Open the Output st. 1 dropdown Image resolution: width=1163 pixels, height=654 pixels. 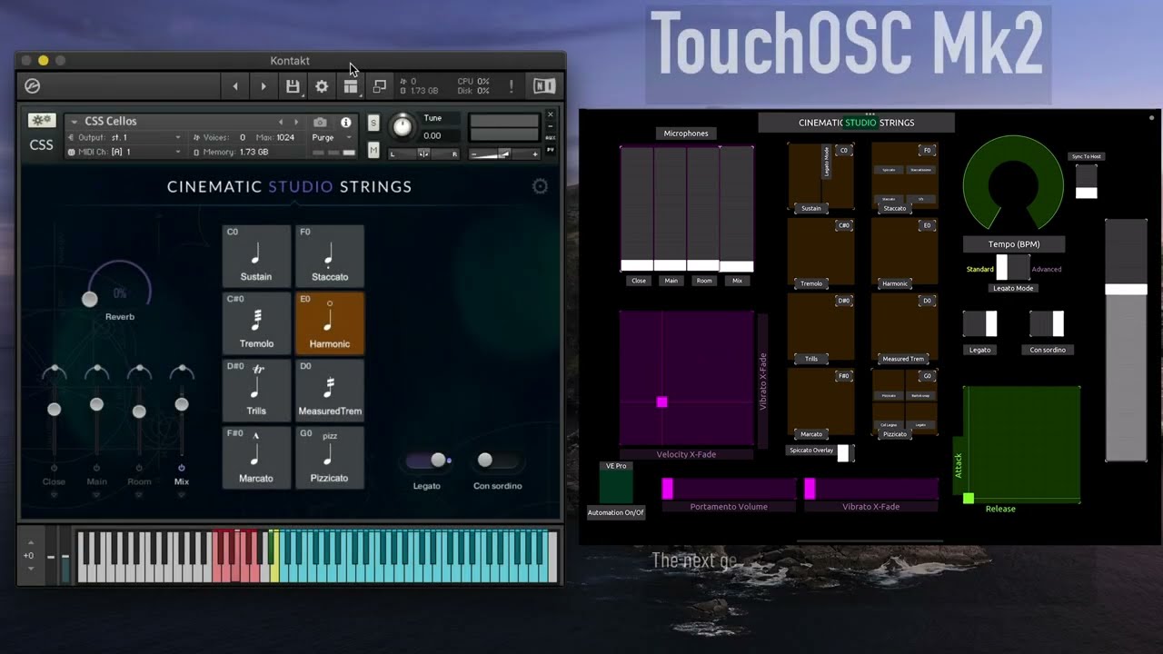tap(124, 137)
